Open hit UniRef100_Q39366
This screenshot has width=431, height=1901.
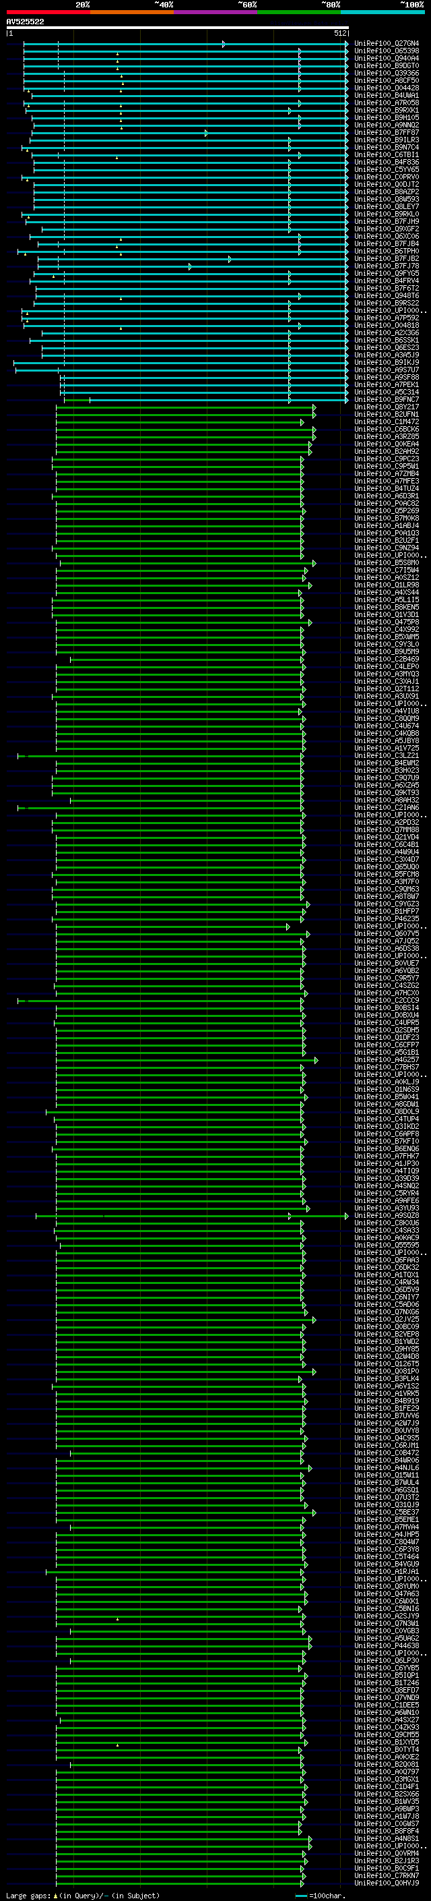click(x=387, y=73)
